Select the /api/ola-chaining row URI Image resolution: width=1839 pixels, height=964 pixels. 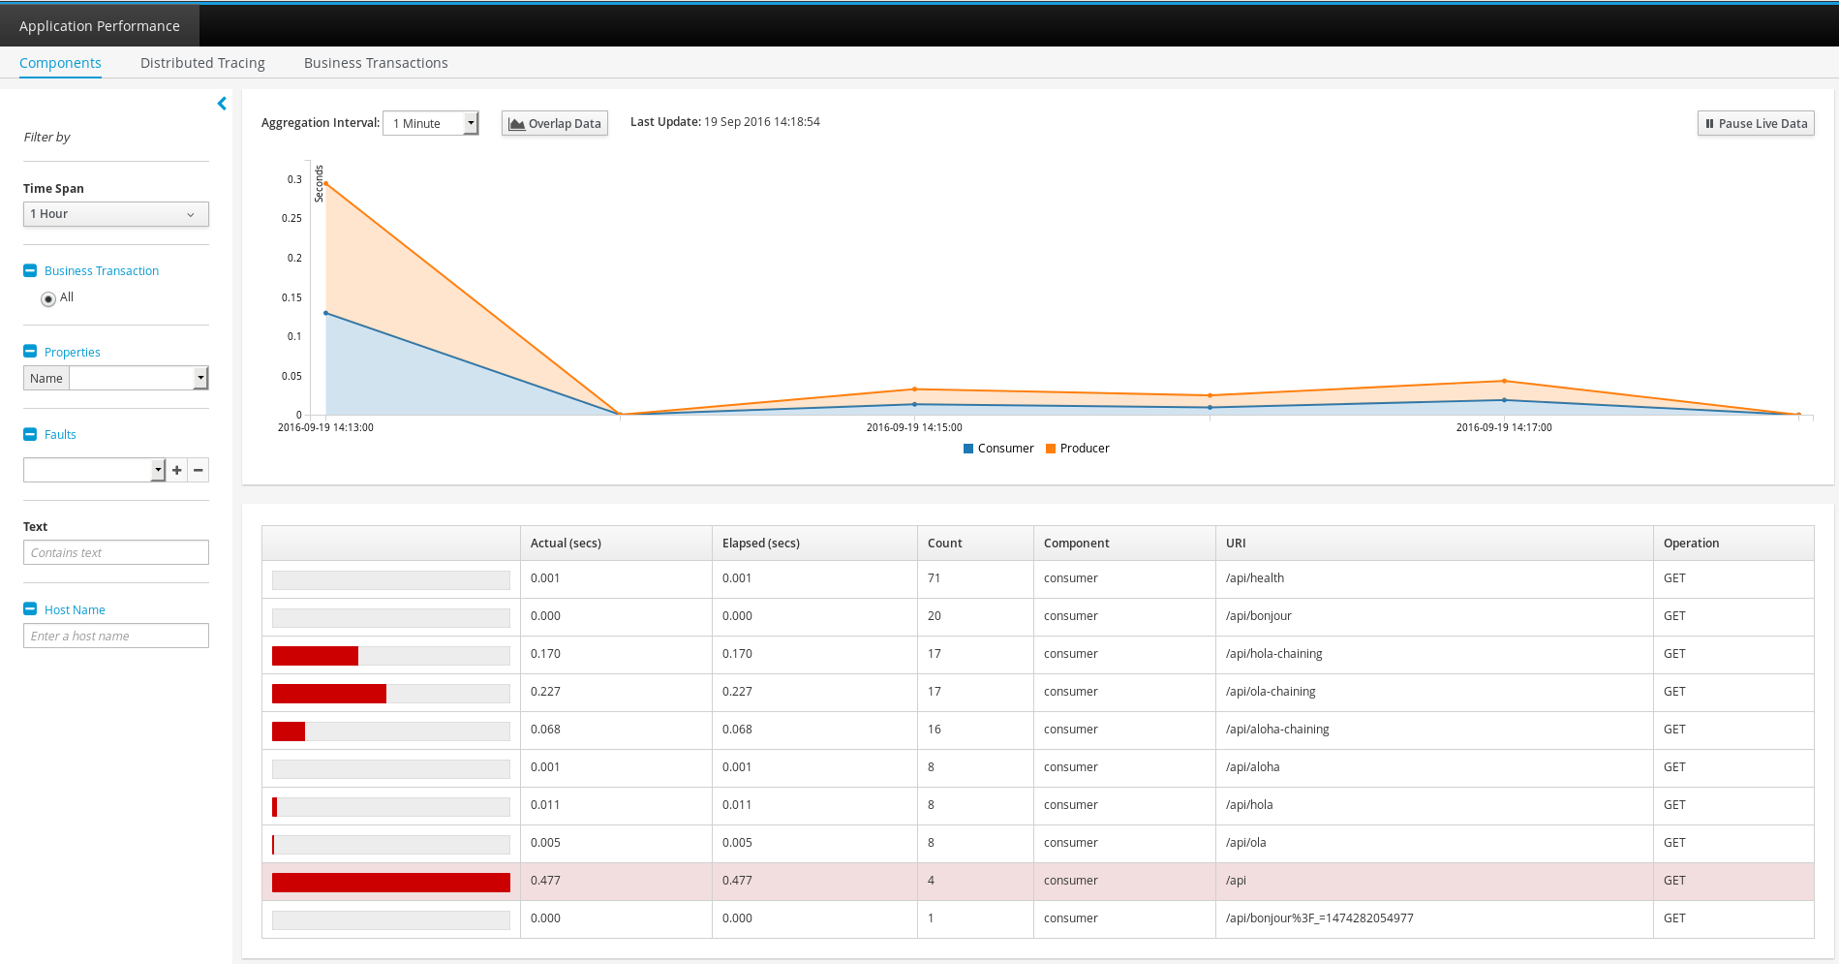1271,692
